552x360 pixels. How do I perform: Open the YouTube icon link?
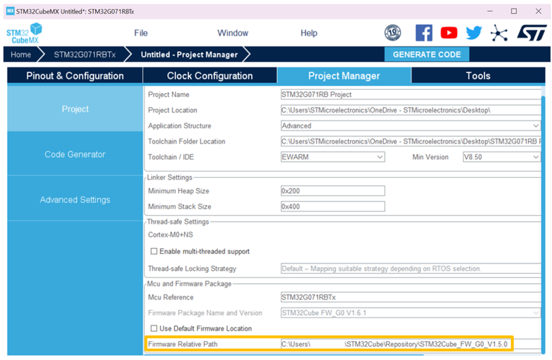449,33
